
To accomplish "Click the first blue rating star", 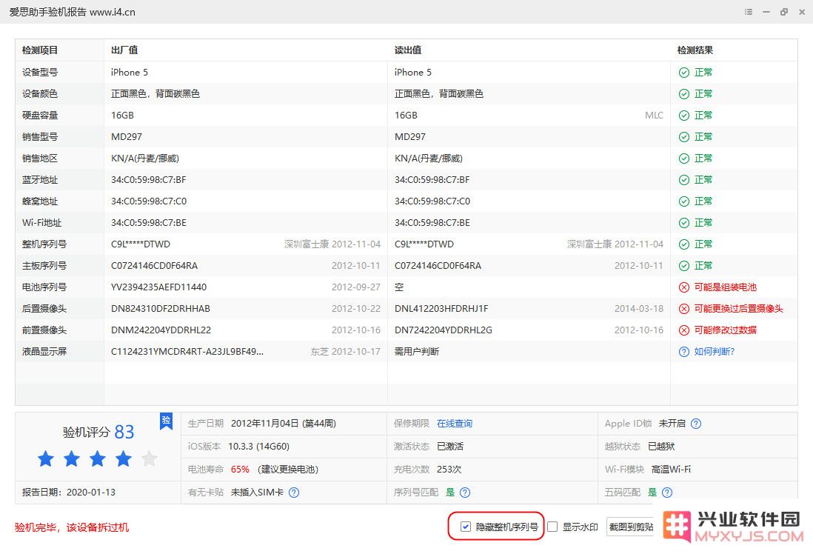I will (x=46, y=458).
